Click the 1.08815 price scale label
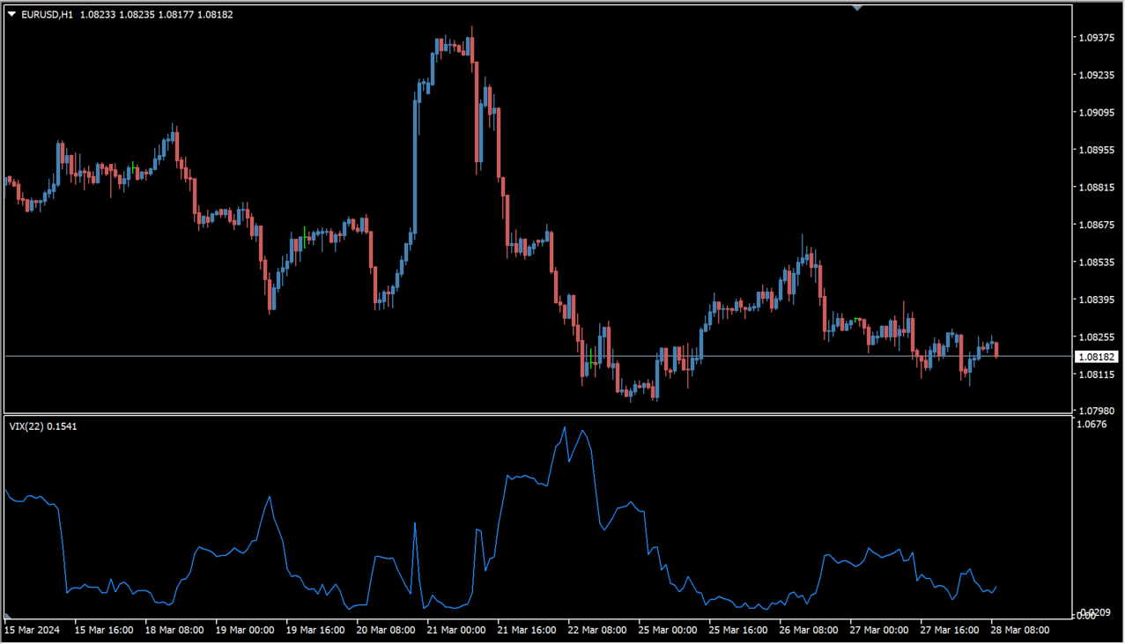The width and height of the screenshot is (1125, 644). point(1097,188)
